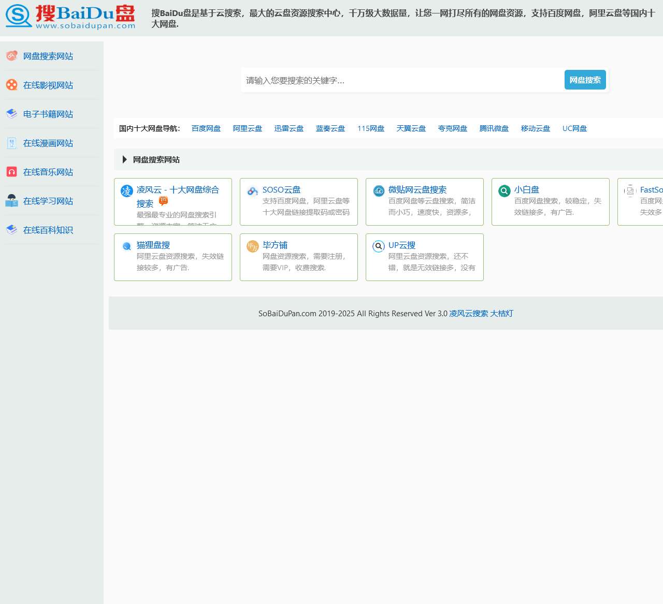Open the 移动云盘 navigation link

[536, 128]
